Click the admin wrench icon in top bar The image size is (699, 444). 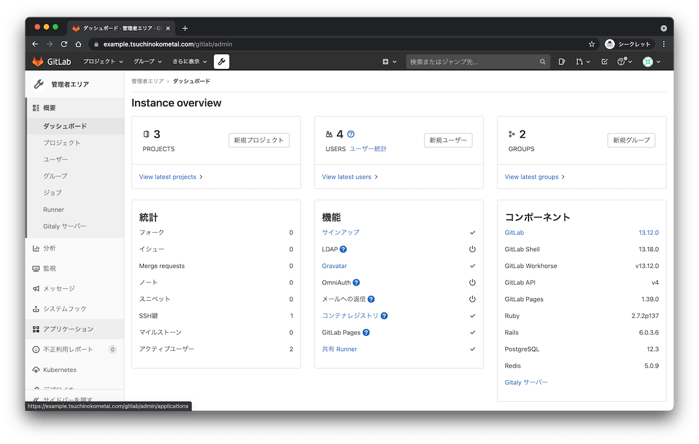(221, 61)
